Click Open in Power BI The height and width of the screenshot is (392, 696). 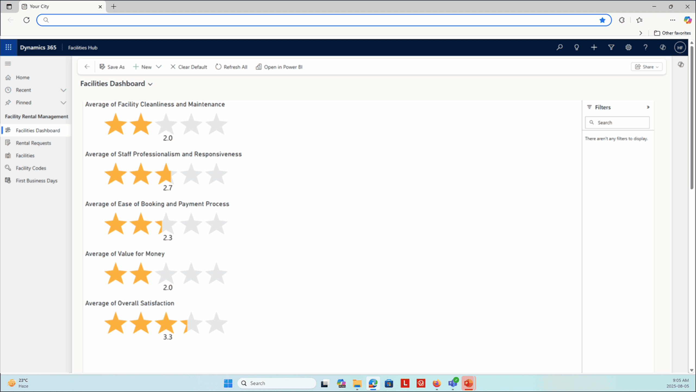(279, 67)
